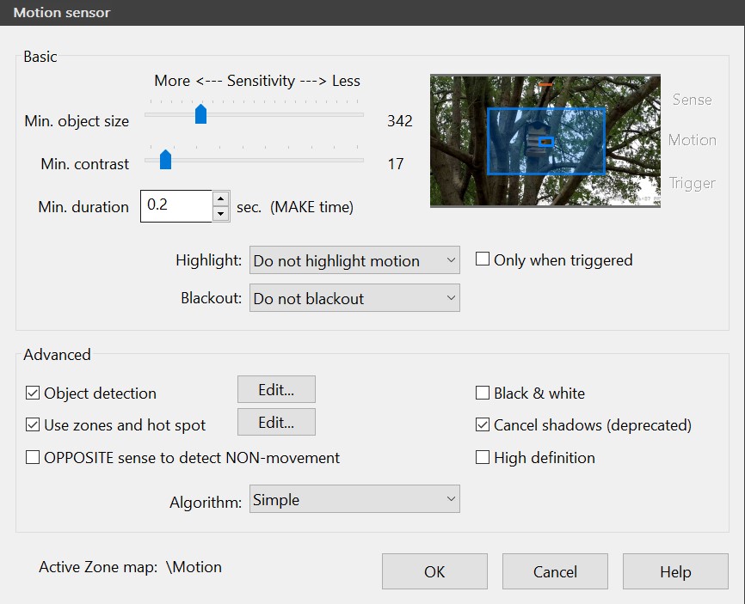This screenshot has height=604, width=745.
Task: Uncheck Cancel shadows (deprecated)
Action: tap(483, 425)
